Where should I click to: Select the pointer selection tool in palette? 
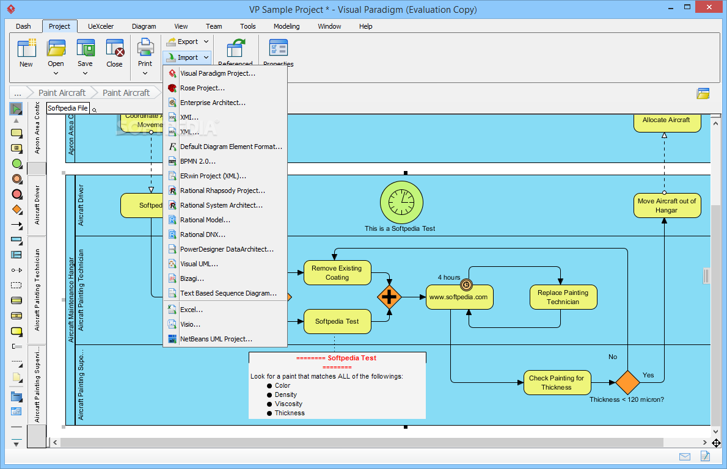(16, 109)
